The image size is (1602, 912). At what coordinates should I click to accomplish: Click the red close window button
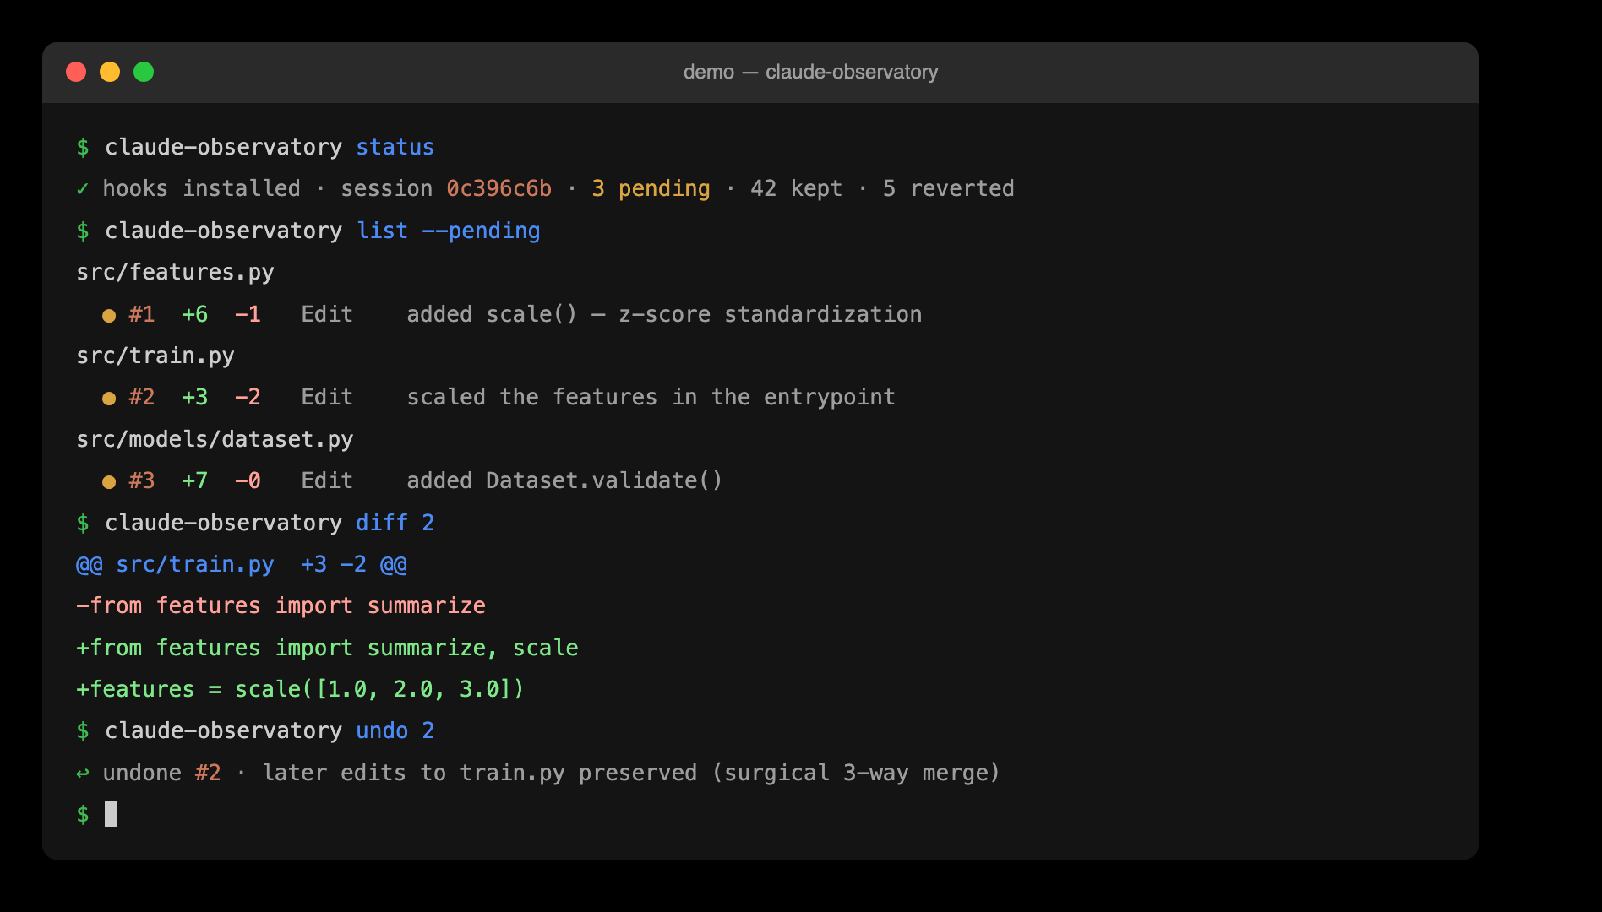point(76,72)
